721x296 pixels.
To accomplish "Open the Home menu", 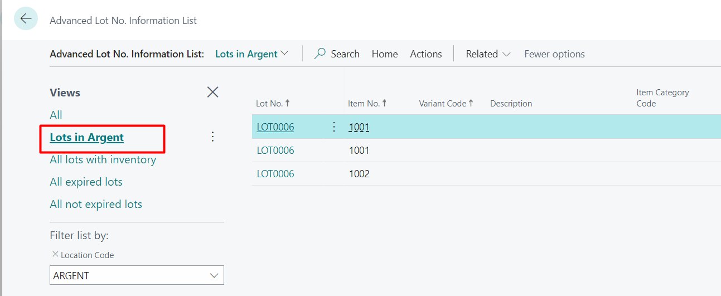I will [385, 54].
